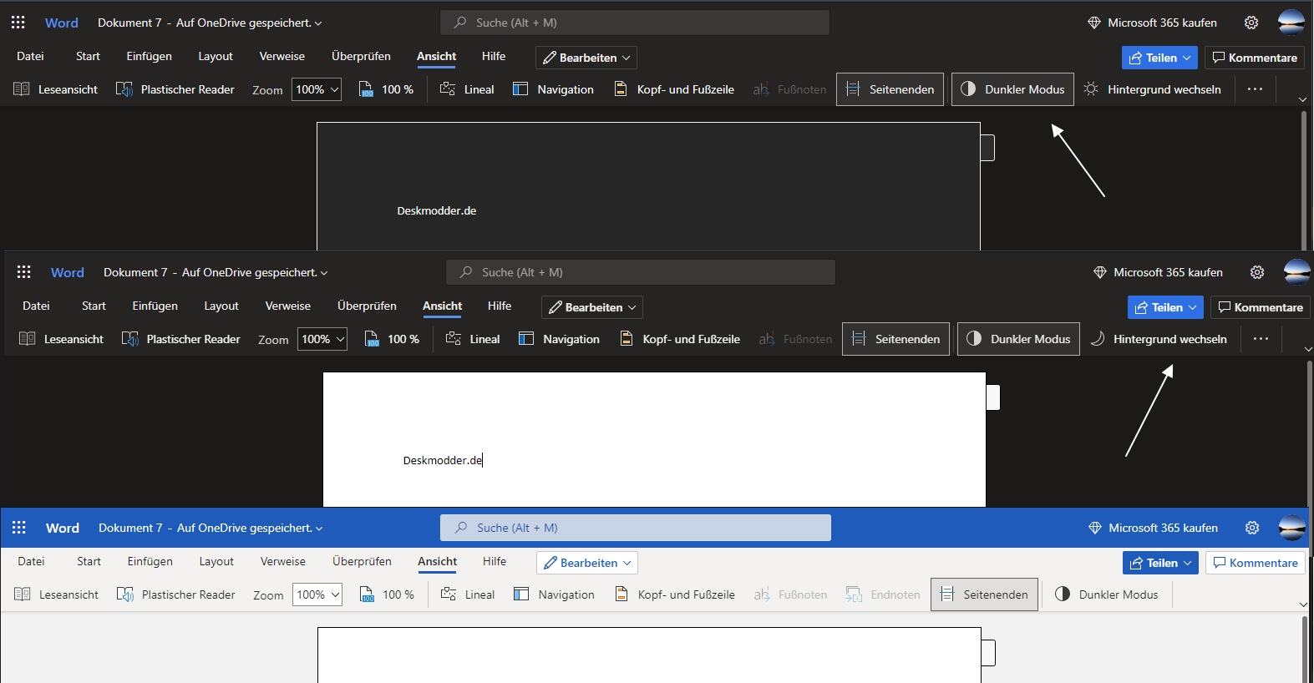
Task: Open the Überprüfen tab in the light-themed ribbon
Action: coord(362,561)
